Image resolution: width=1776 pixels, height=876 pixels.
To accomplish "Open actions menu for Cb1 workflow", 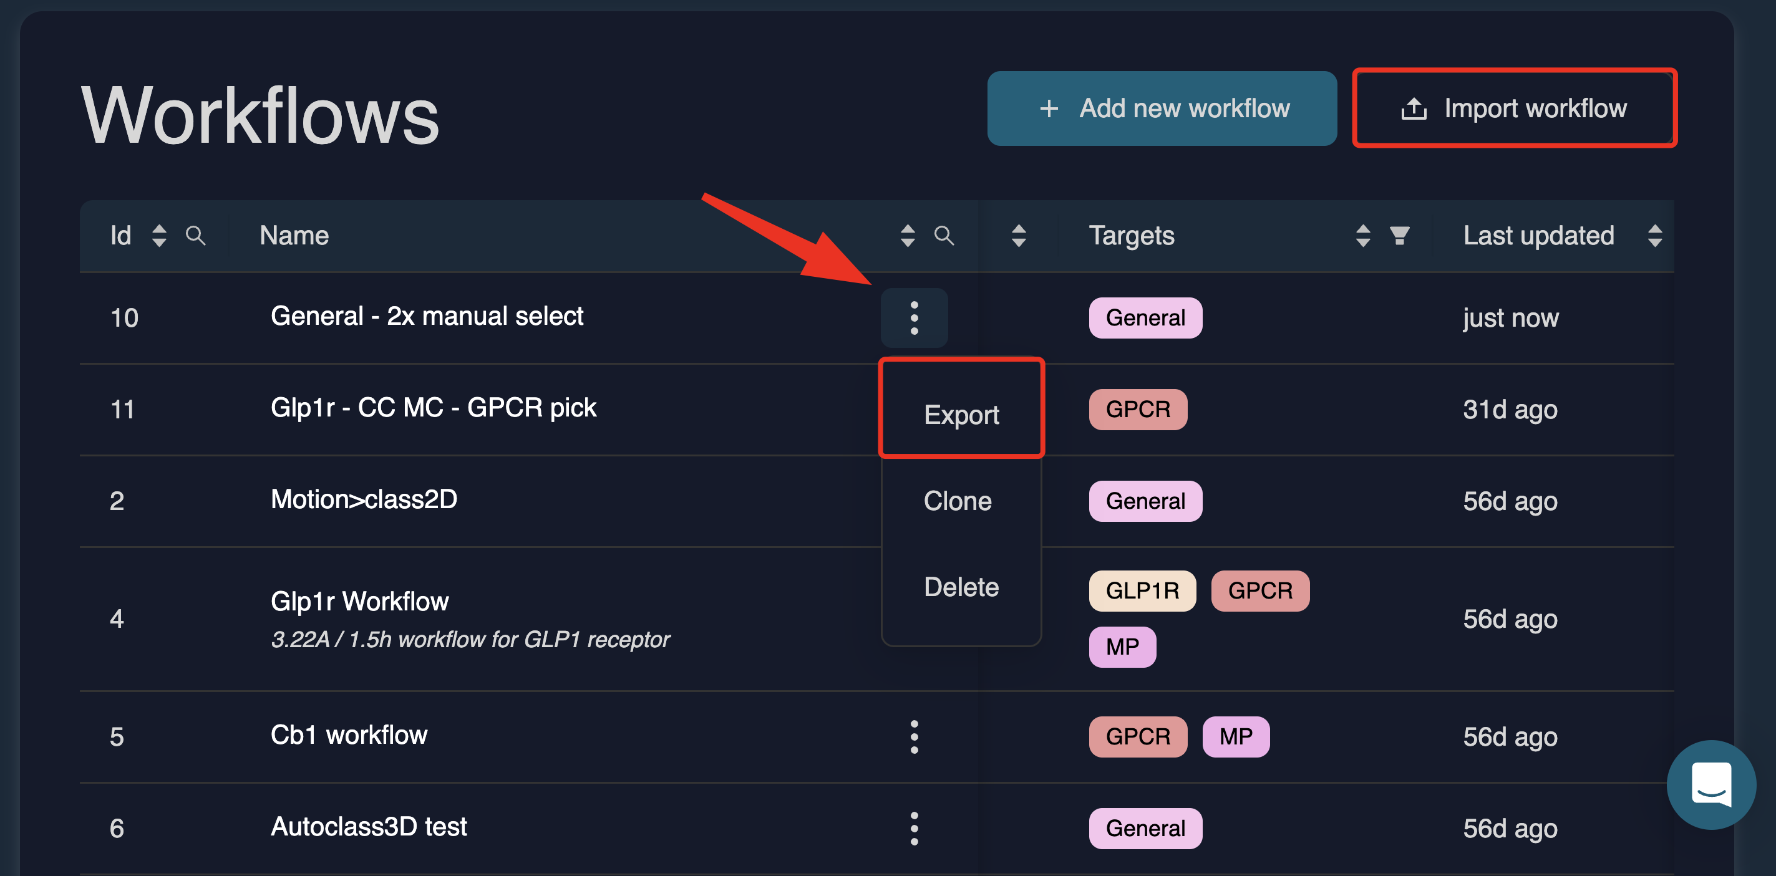I will coord(914,737).
